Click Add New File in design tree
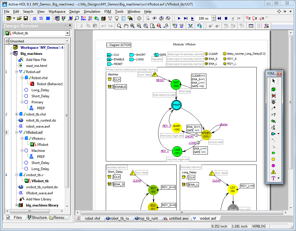Image resolution: width=296 pixels, height=231 pixels. pos(36,59)
